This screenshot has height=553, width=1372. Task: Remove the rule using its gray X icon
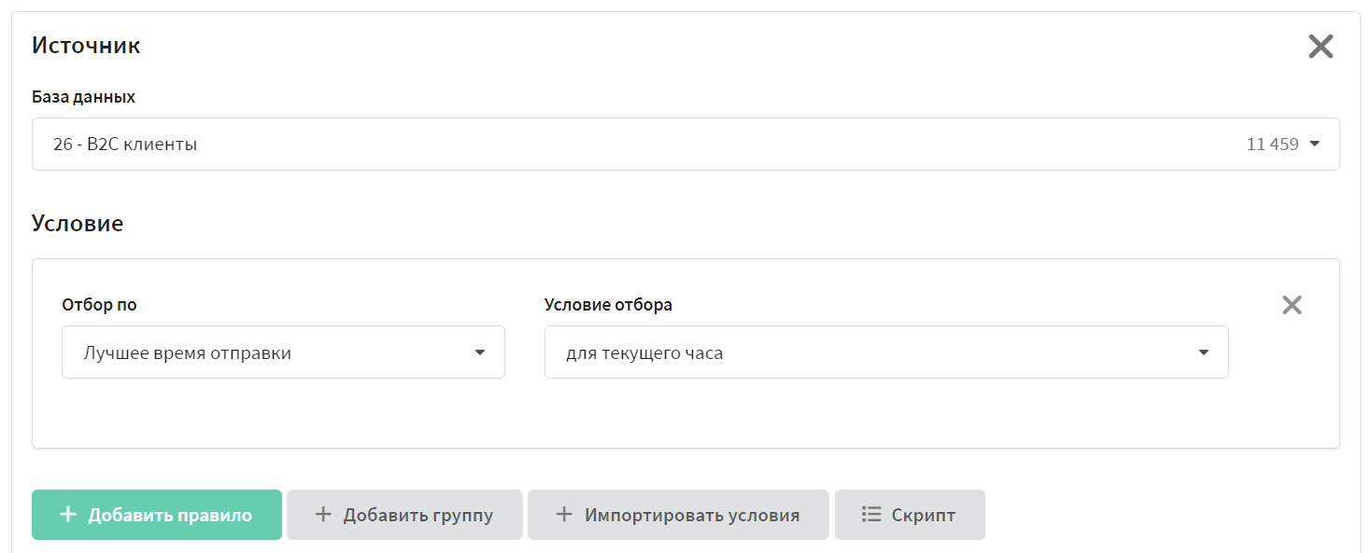(1292, 305)
